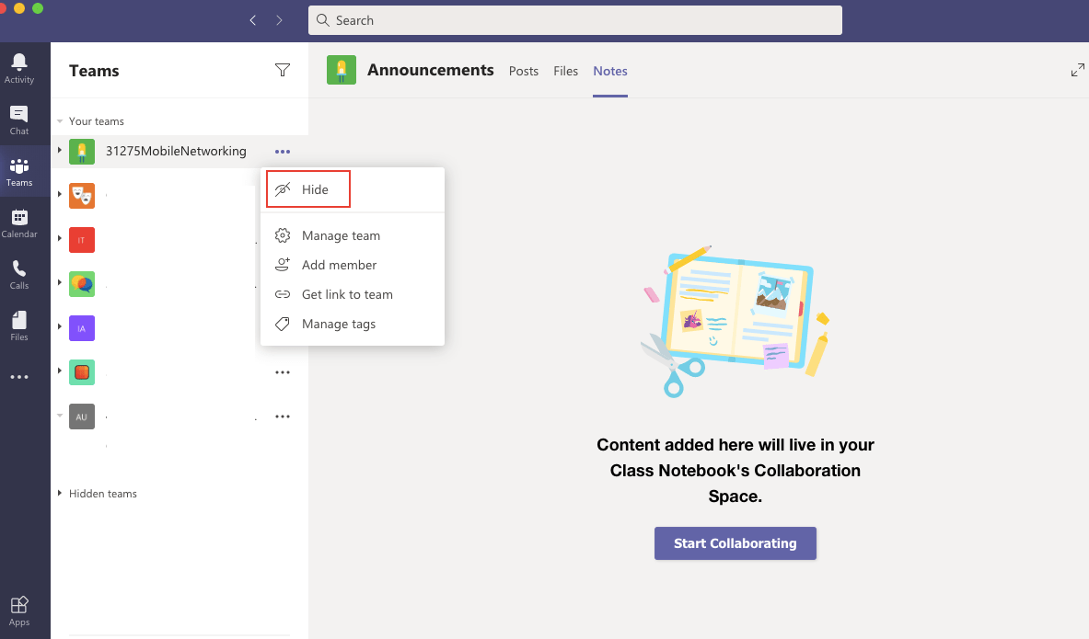Choose Add member from the menu
This screenshot has height=639, width=1089.
tap(339, 265)
